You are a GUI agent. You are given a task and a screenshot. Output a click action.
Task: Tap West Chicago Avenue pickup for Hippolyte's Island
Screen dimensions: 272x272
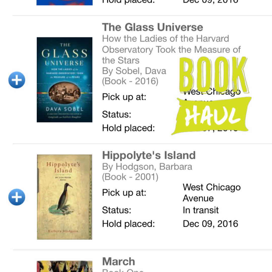212,193
